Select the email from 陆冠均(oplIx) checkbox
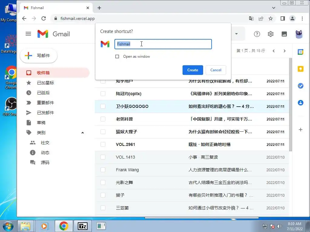This screenshot has height=232, width=310. click(103, 94)
